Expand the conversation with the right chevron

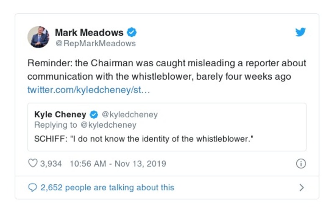click(301, 188)
